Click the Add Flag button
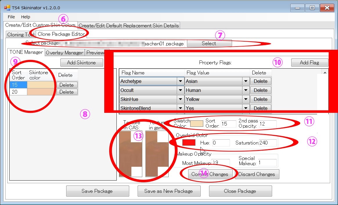The height and width of the screenshot is (205, 338). (x=310, y=63)
